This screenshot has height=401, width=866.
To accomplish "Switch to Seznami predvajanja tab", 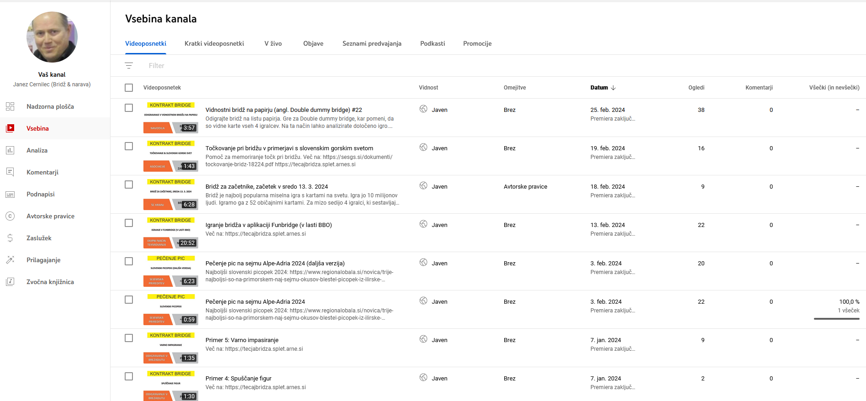I will [x=372, y=43].
